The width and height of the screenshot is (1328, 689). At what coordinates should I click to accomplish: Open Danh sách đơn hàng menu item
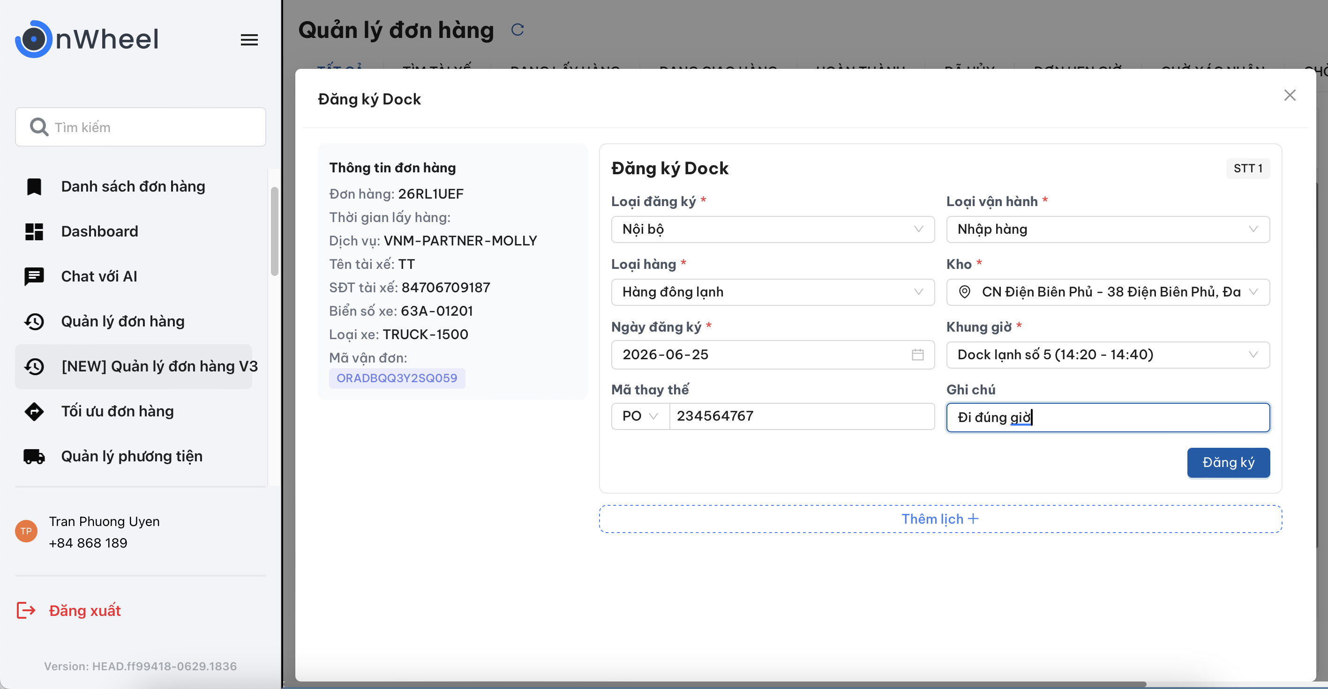(x=133, y=186)
